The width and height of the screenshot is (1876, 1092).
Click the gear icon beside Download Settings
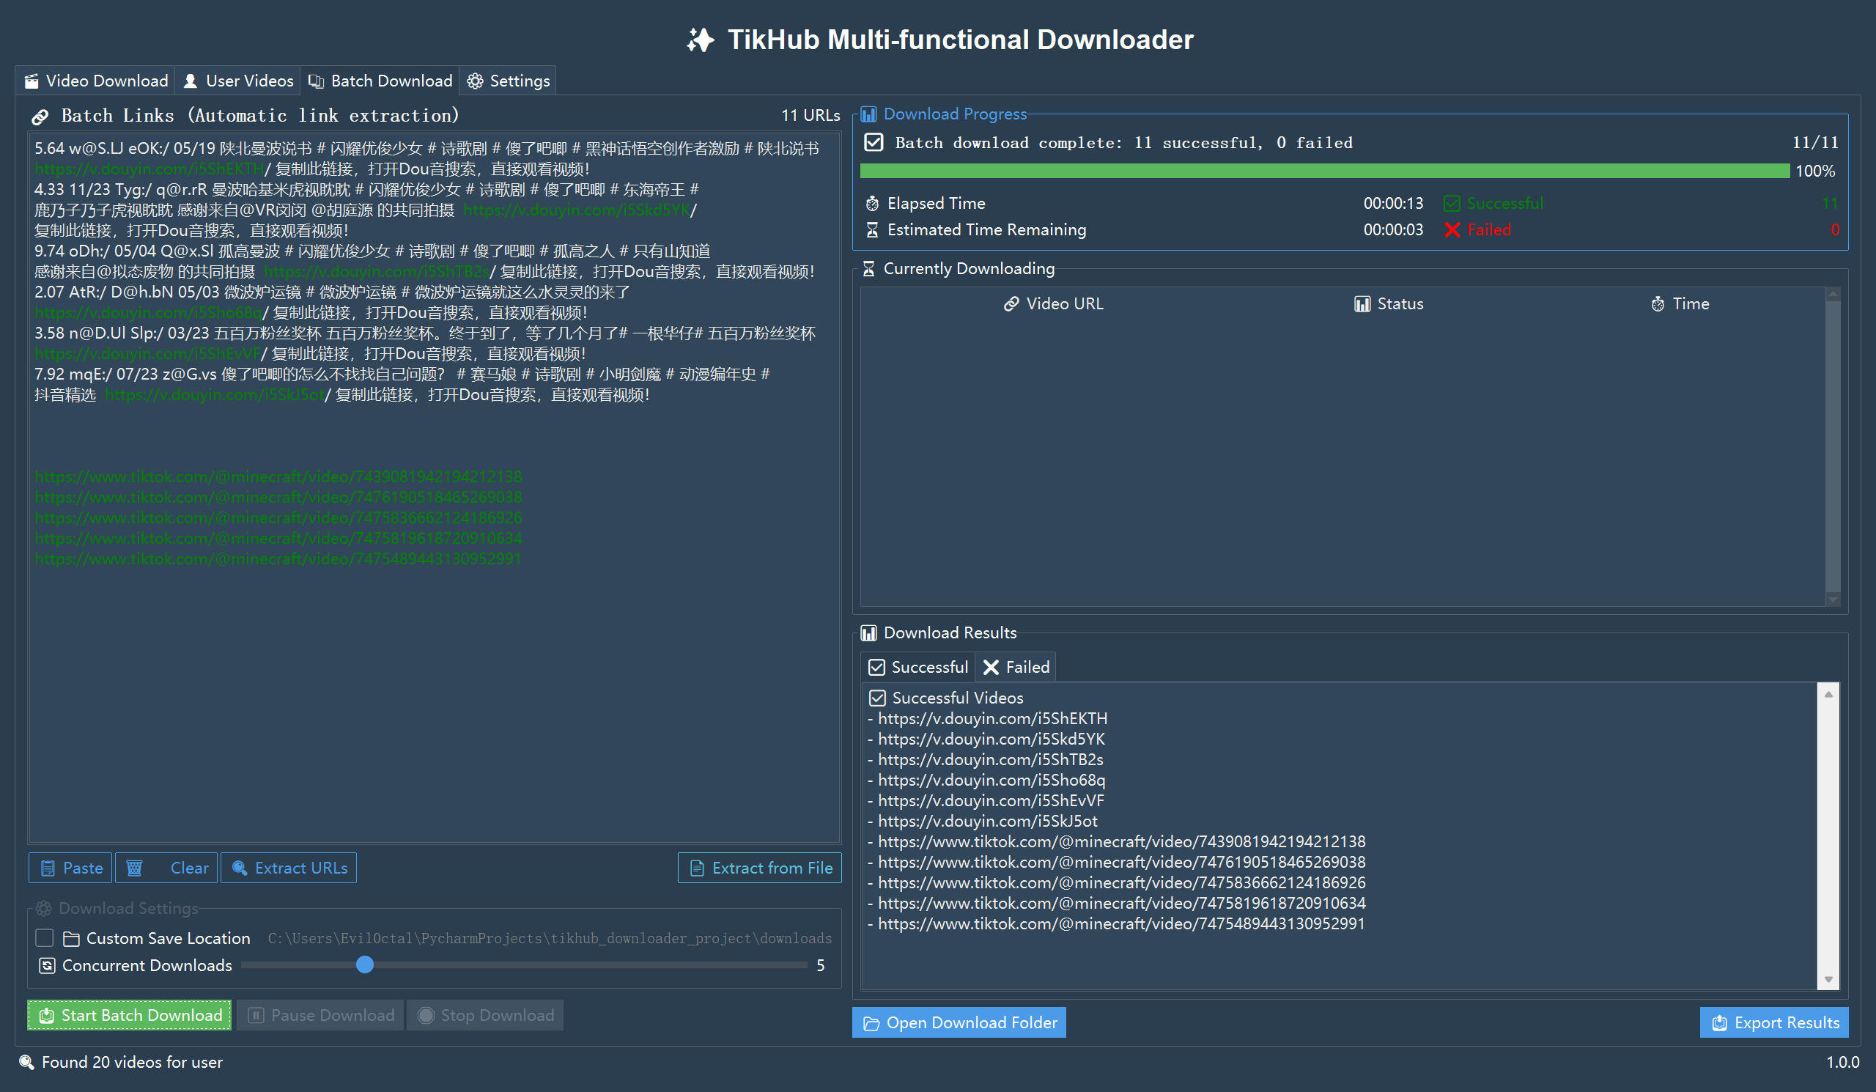click(x=43, y=908)
